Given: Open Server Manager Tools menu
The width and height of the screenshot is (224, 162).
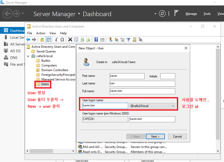Looking at the screenshot, I should pos(207,14).
